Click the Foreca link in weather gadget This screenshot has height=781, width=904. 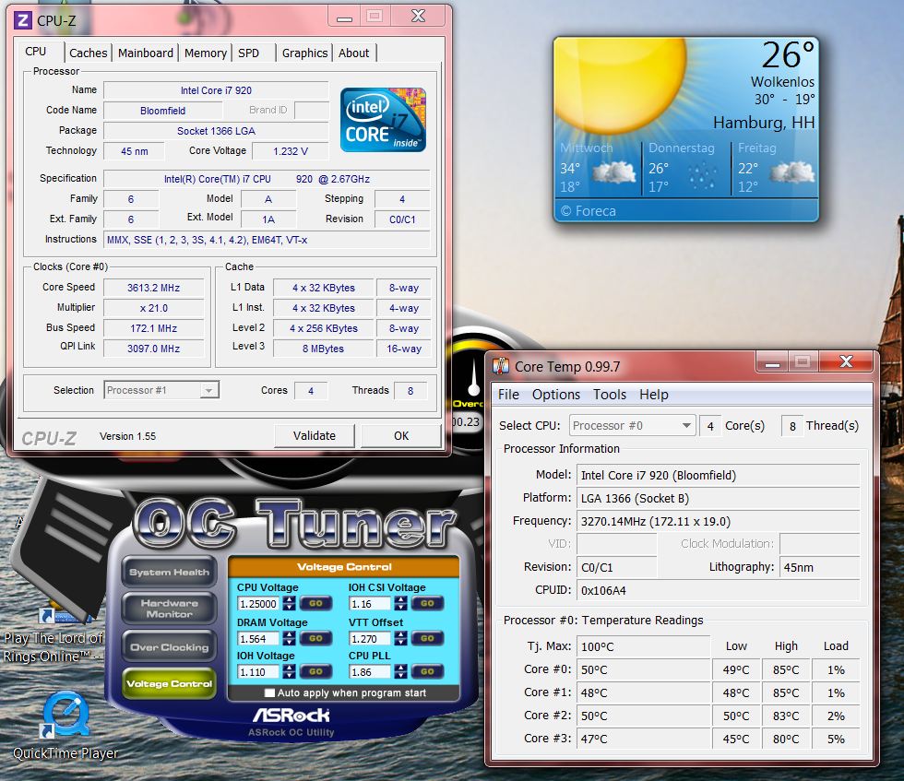[x=589, y=211]
